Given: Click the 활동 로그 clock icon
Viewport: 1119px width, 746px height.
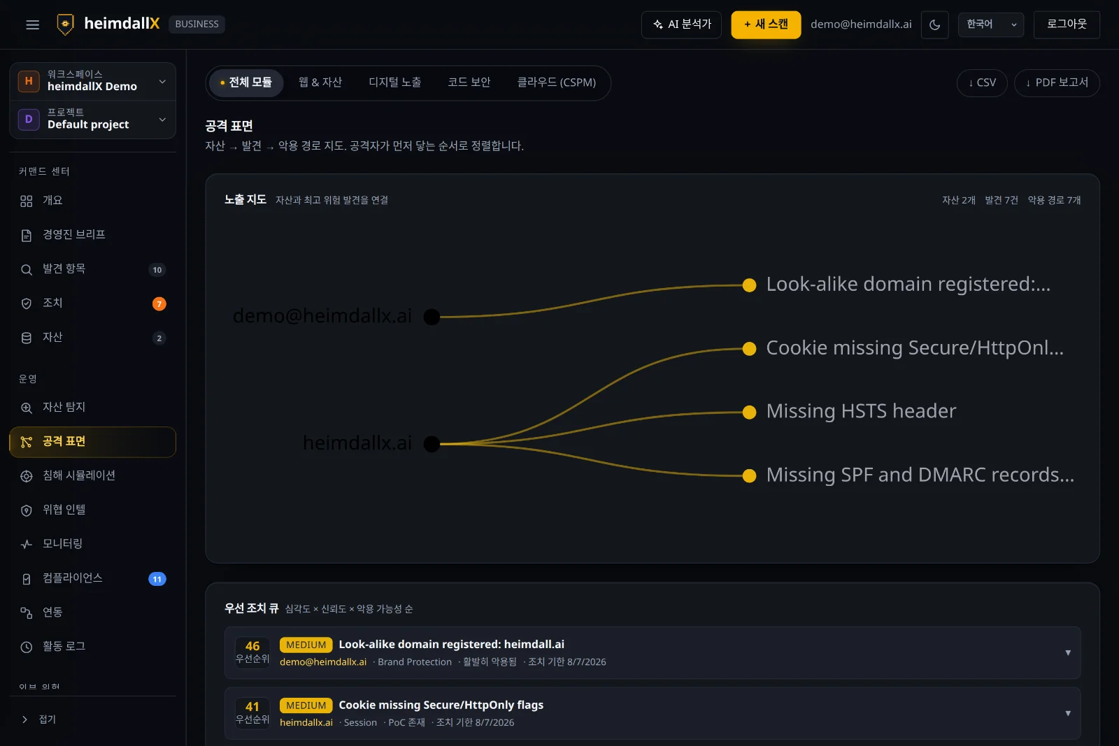Looking at the screenshot, I should (27, 647).
